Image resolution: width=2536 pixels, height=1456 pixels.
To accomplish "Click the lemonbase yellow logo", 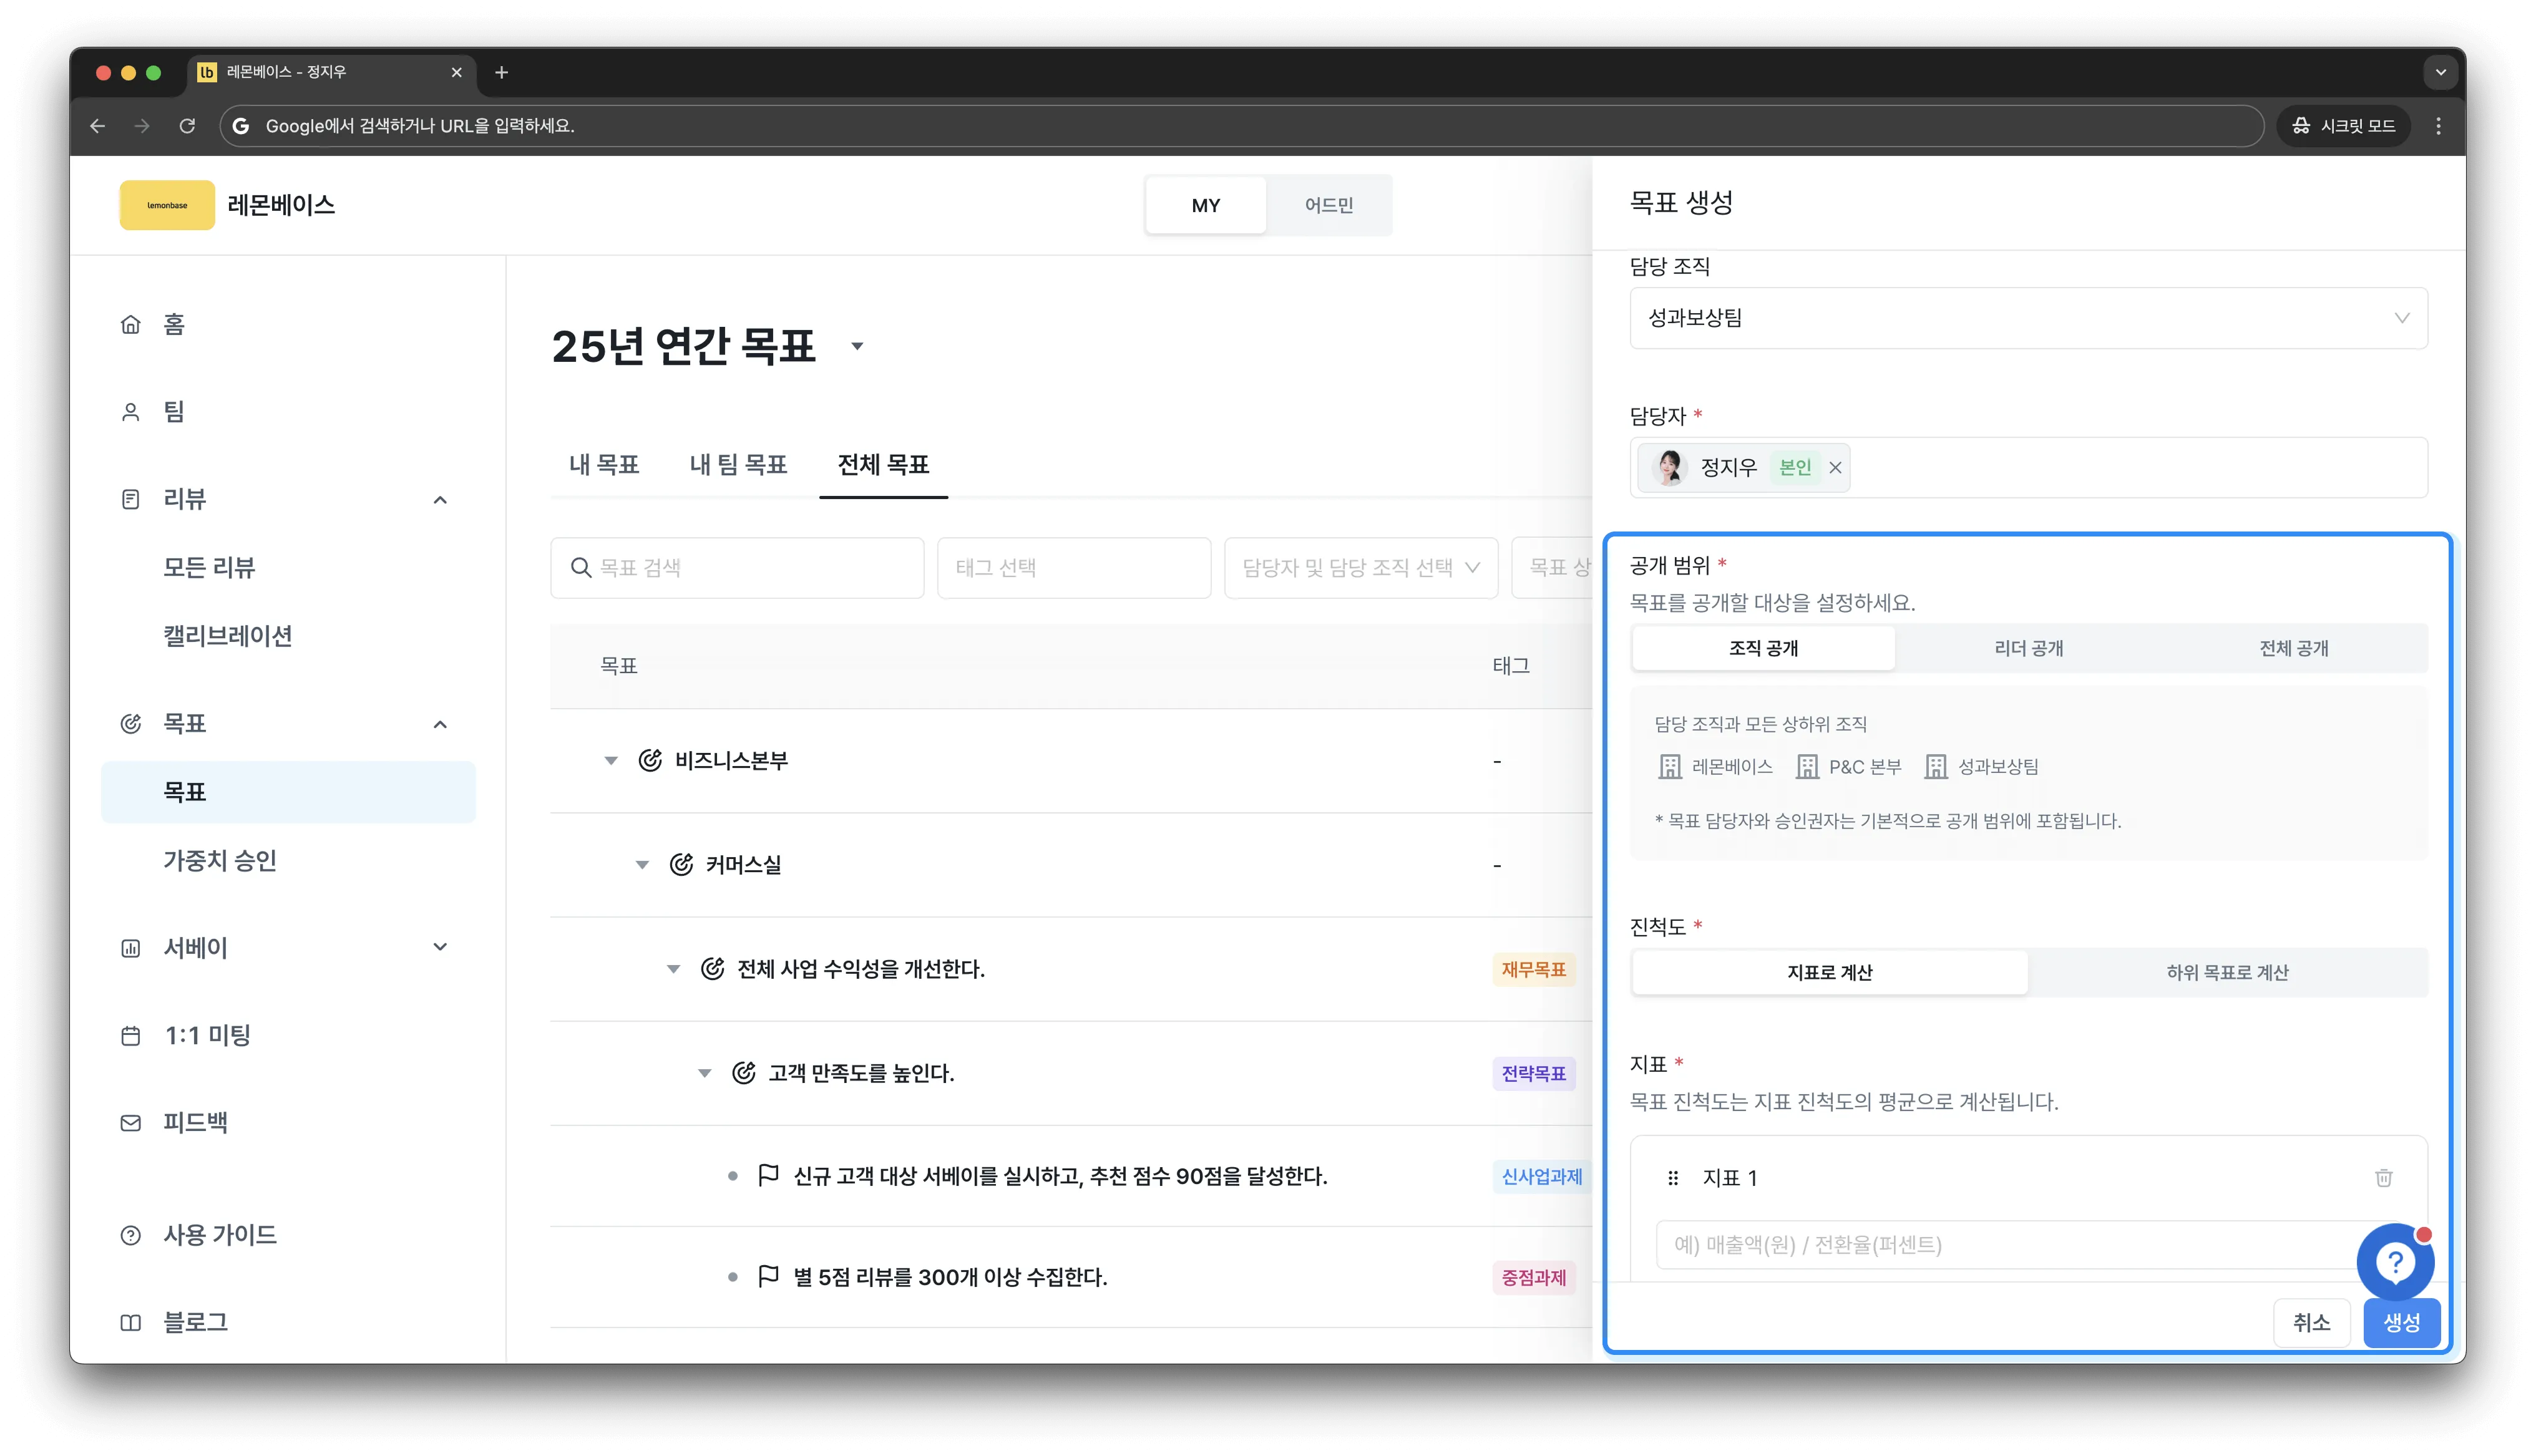I will [167, 205].
